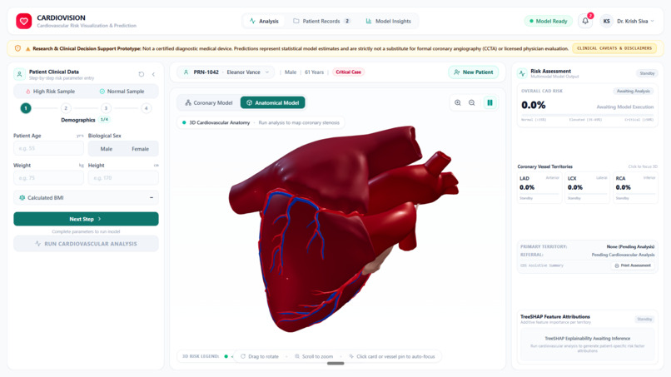Click the Risk Assessment Standby badge

[x=647, y=73]
